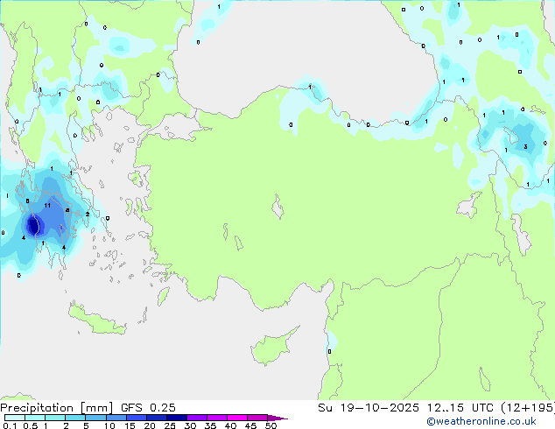Image resolution: width=555 pixels, height=429 pixels.
Task: Click the '25' legend label
Action: (170, 425)
